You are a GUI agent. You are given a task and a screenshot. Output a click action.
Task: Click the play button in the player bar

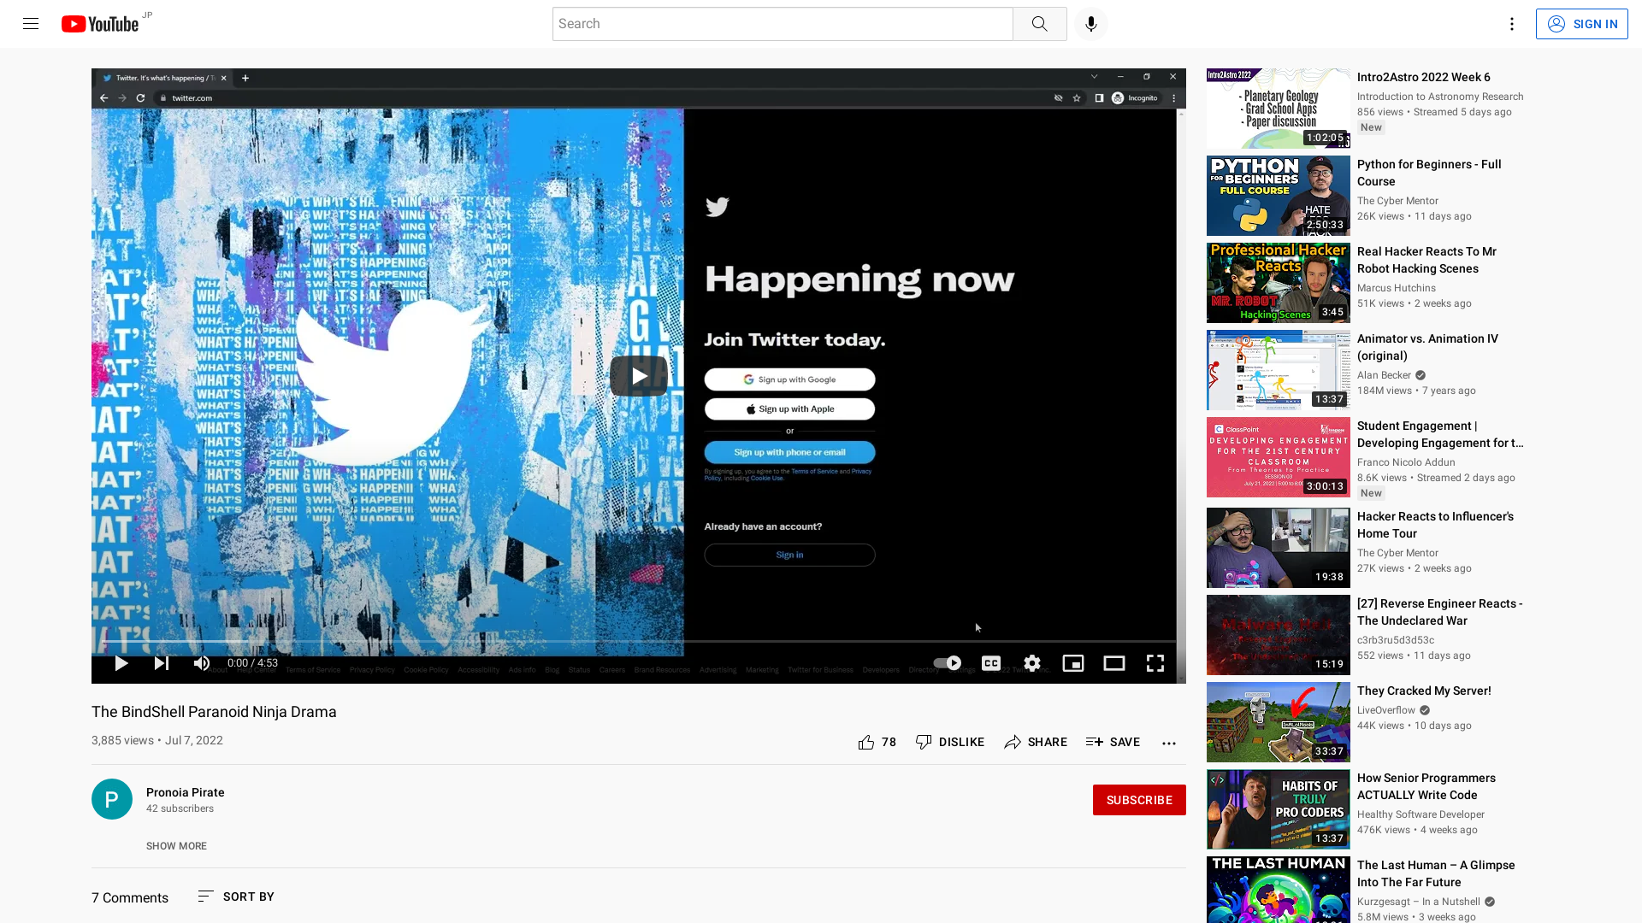click(x=121, y=663)
